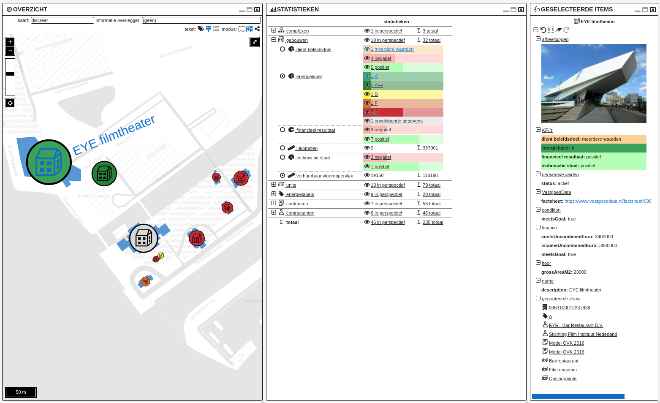Zoom in the map with plus button
This screenshot has width=660, height=403.
10,42
